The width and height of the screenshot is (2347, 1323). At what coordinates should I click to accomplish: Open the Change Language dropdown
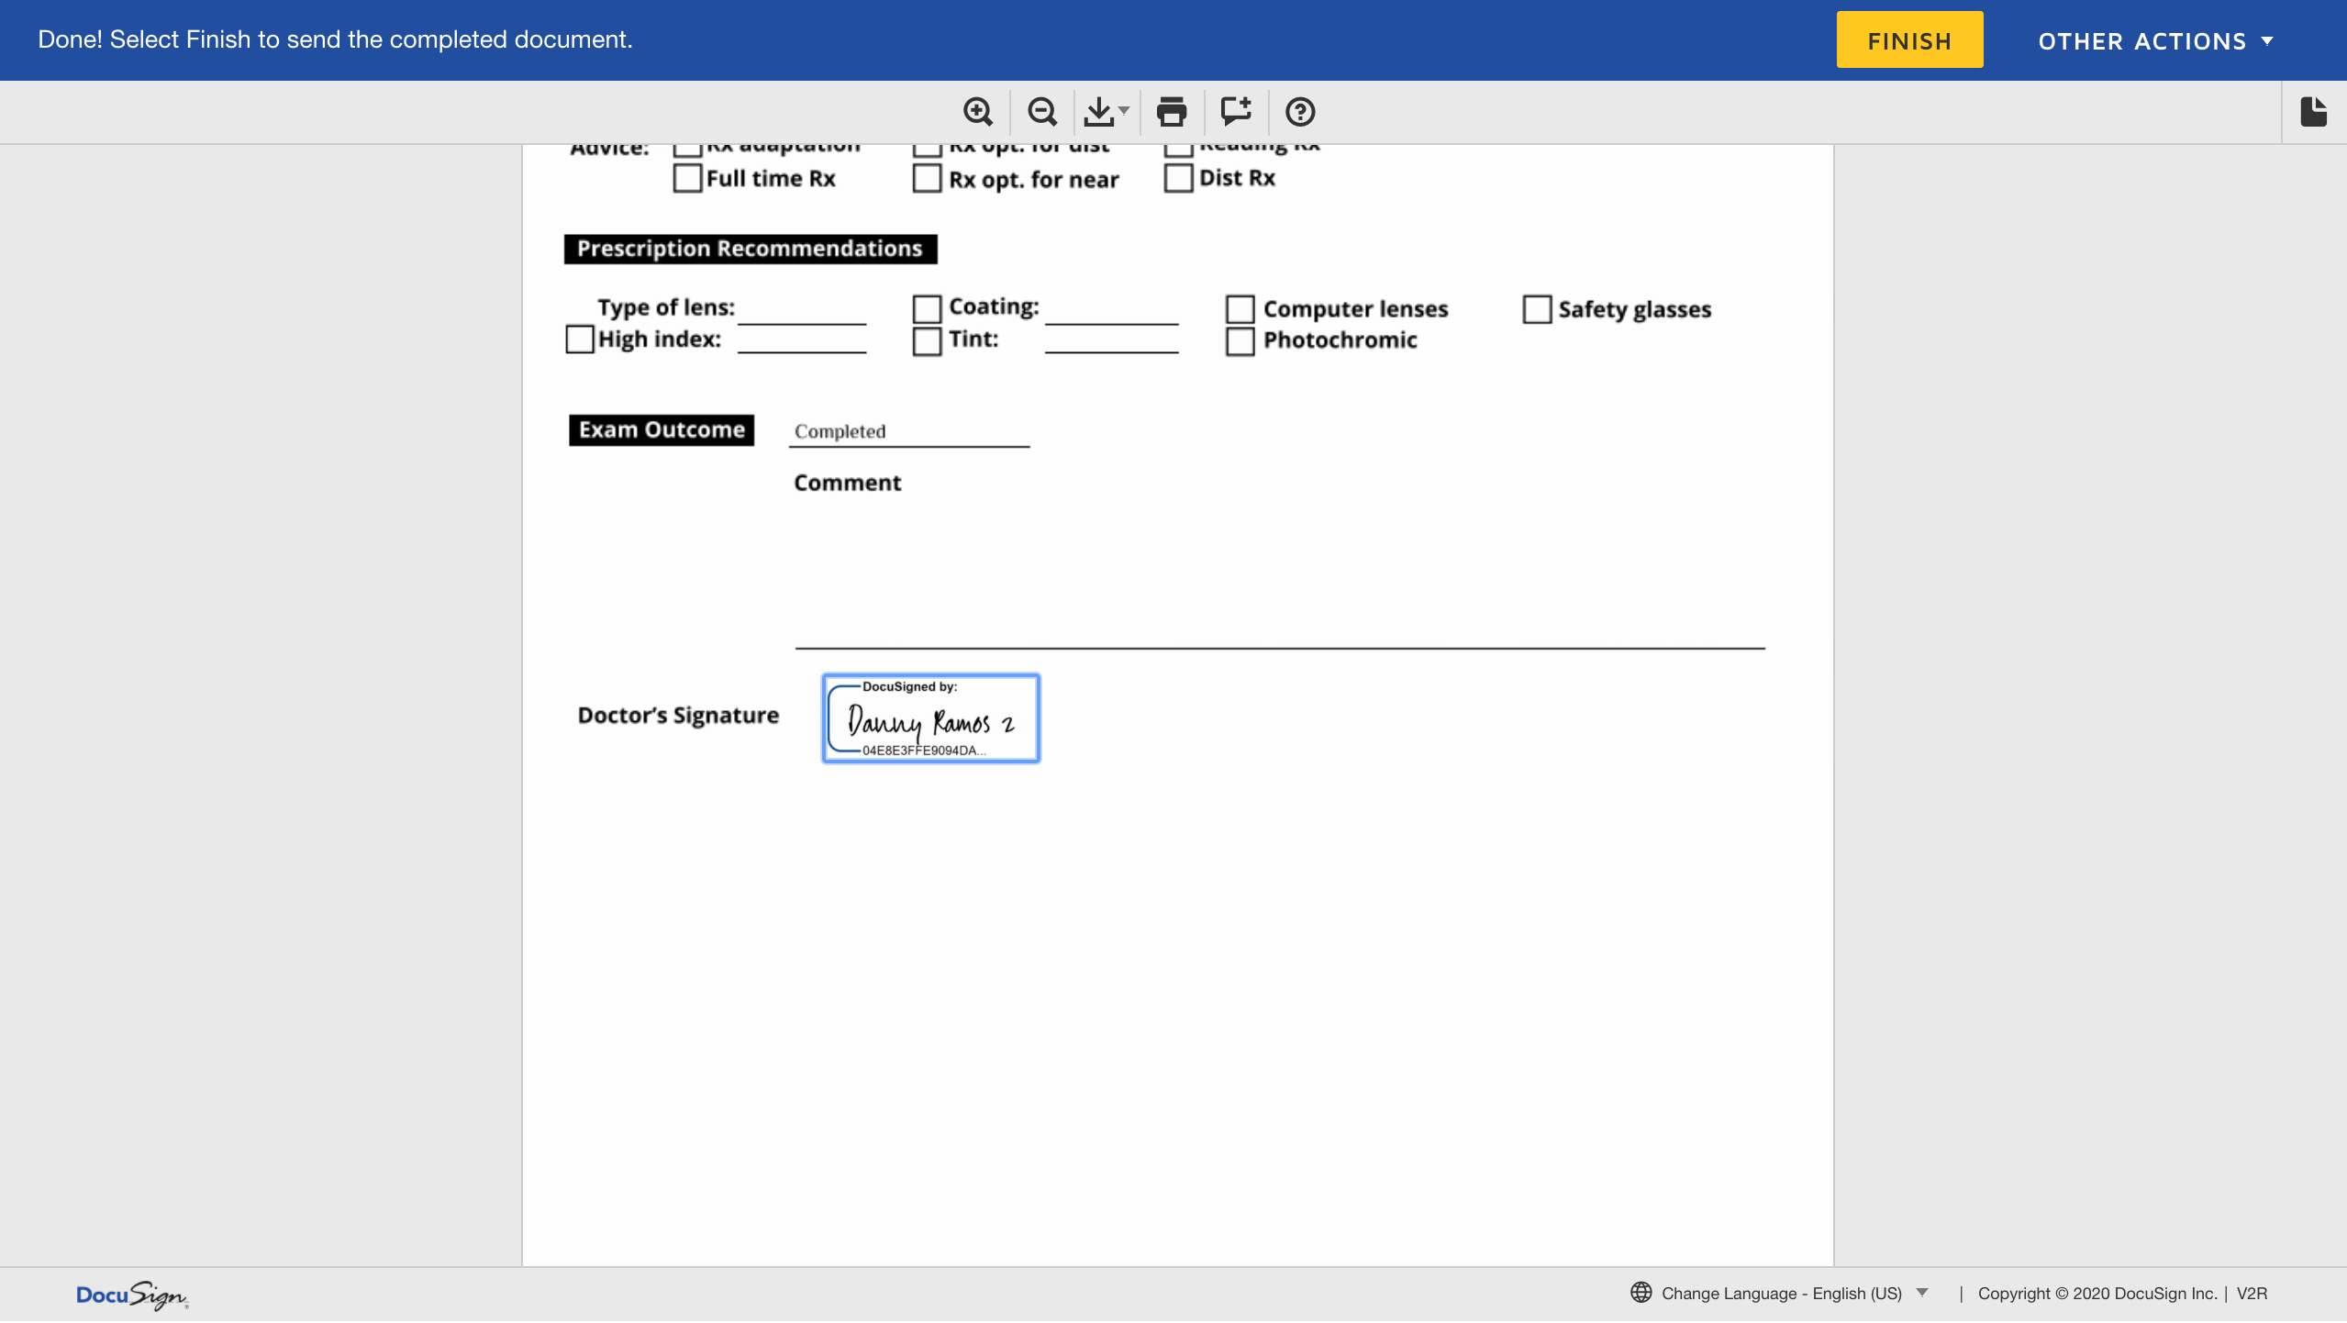tap(1781, 1294)
